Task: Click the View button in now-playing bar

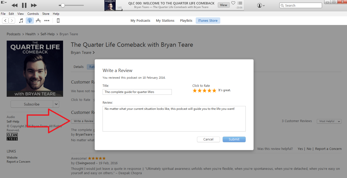Action: click(x=224, y=5)
